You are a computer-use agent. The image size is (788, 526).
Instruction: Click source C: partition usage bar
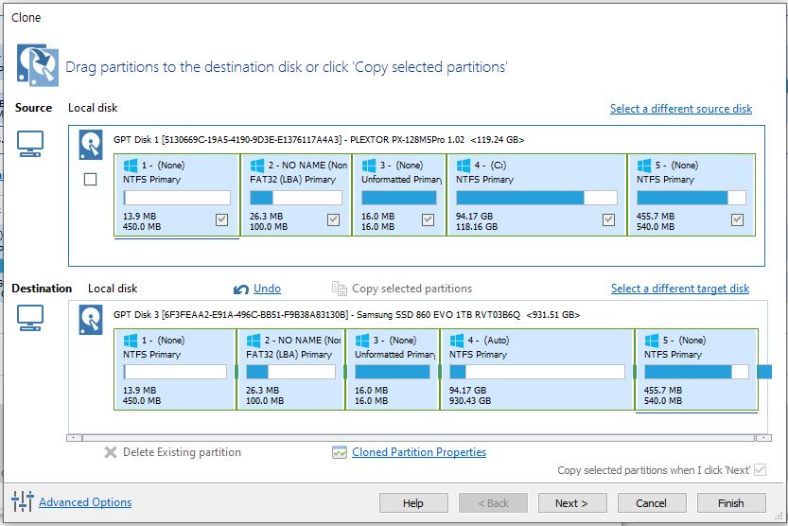[536, 198]
